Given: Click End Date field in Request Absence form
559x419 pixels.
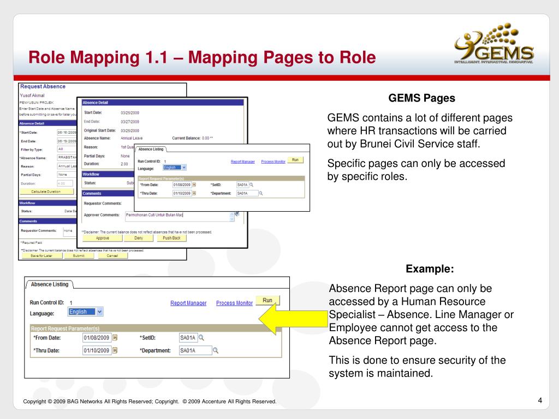Looking at the screenshot, I should coord(67,141).
